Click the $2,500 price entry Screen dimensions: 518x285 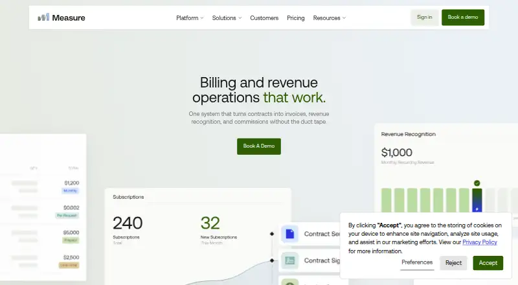pos(71,257)
